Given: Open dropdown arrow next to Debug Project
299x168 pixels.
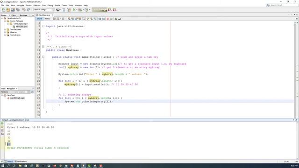Looking at the screenshot, I should point(83,10).
